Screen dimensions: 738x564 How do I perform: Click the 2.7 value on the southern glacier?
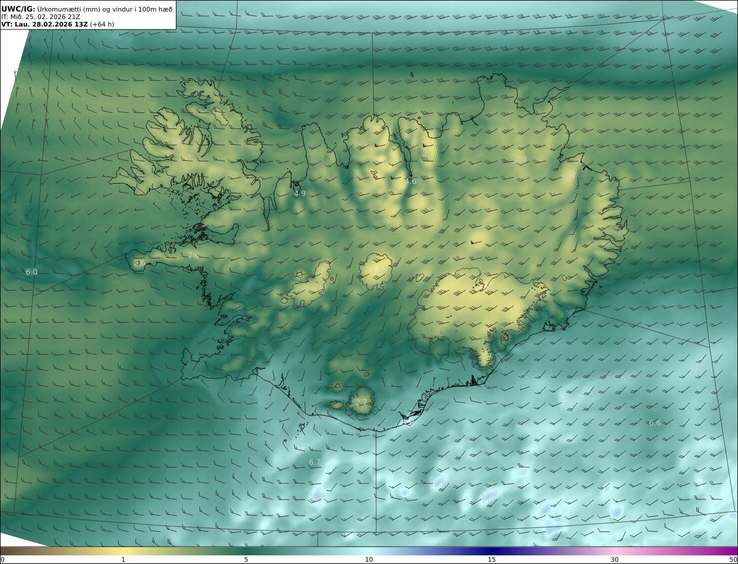pyautogui.click(x=362, y=402)
